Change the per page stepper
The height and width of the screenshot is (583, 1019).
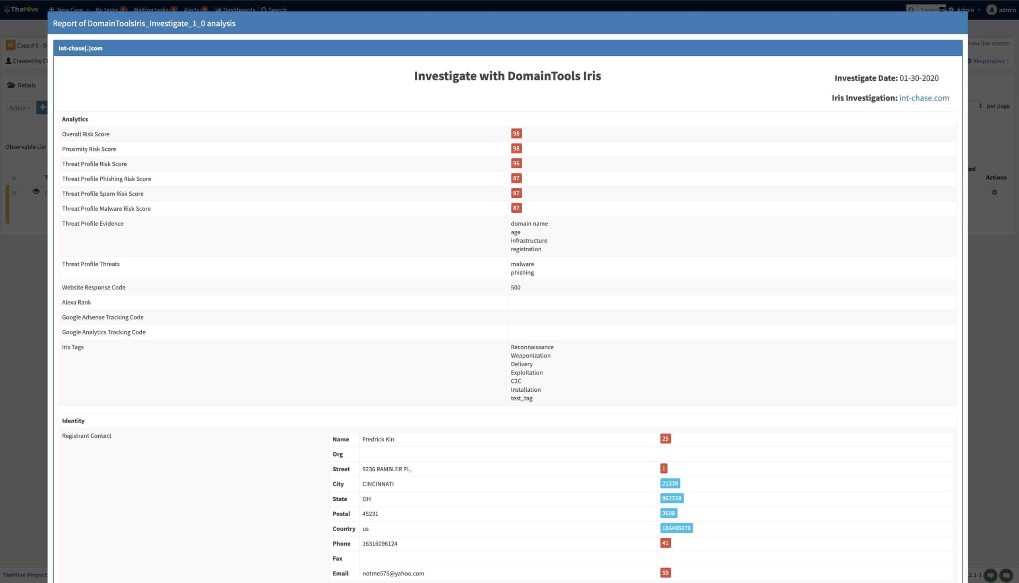pos(980,106)
